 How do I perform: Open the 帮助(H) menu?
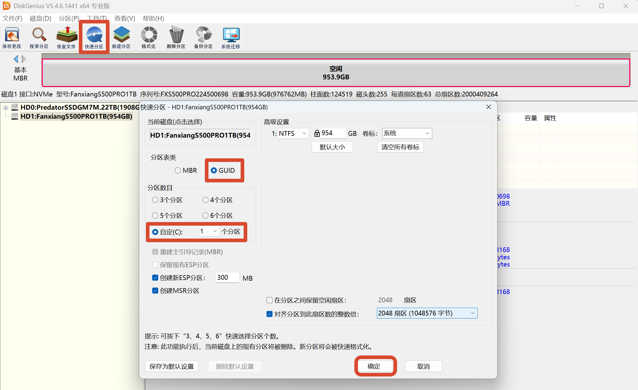click(153, 18)
